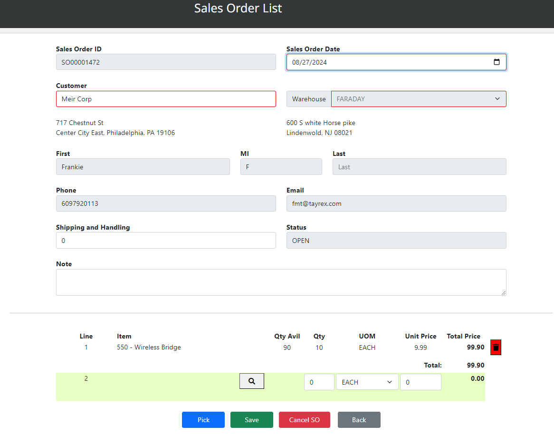554x435 pixels.
Task: Focus the Shipping and Handling field
Action: click(166, 241)
